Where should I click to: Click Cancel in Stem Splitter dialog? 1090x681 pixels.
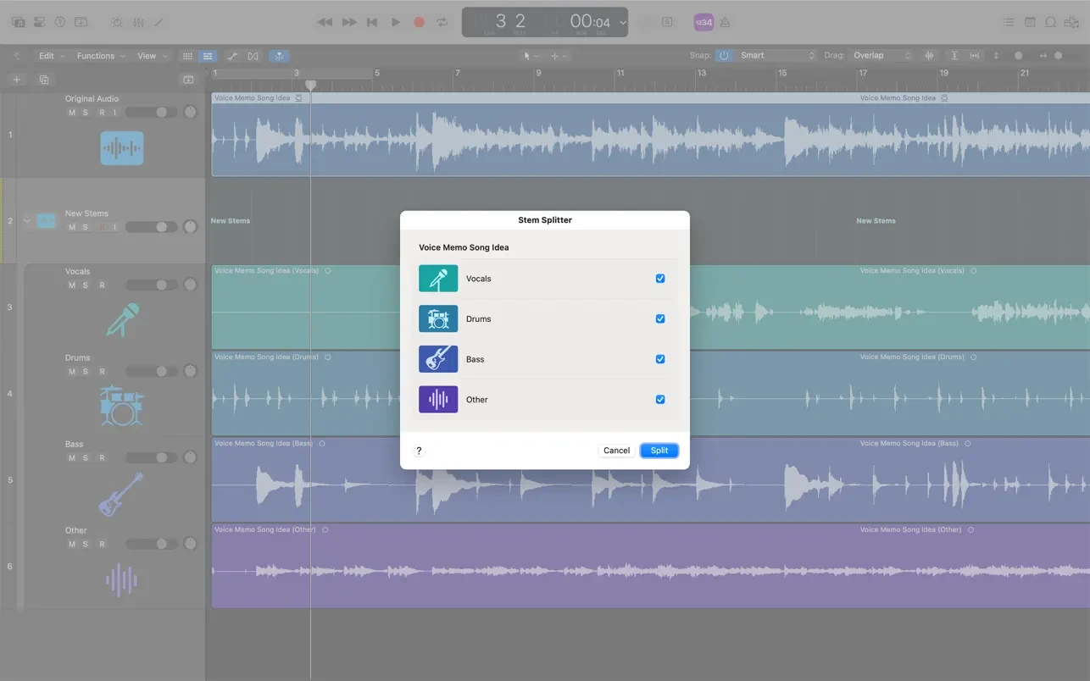pos(616,451)
